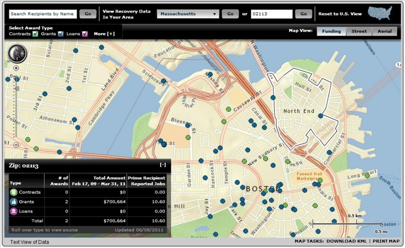Click the map zoom slider handle
Image resolution: width=405 pixels, height=248 pixels.
[x=16, y=89]
